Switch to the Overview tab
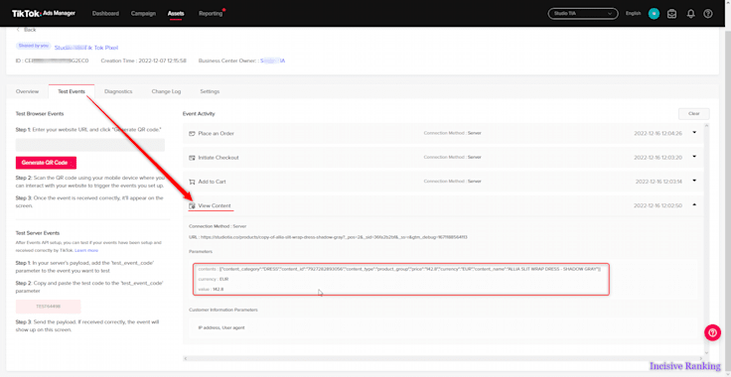 coord(27,91)
